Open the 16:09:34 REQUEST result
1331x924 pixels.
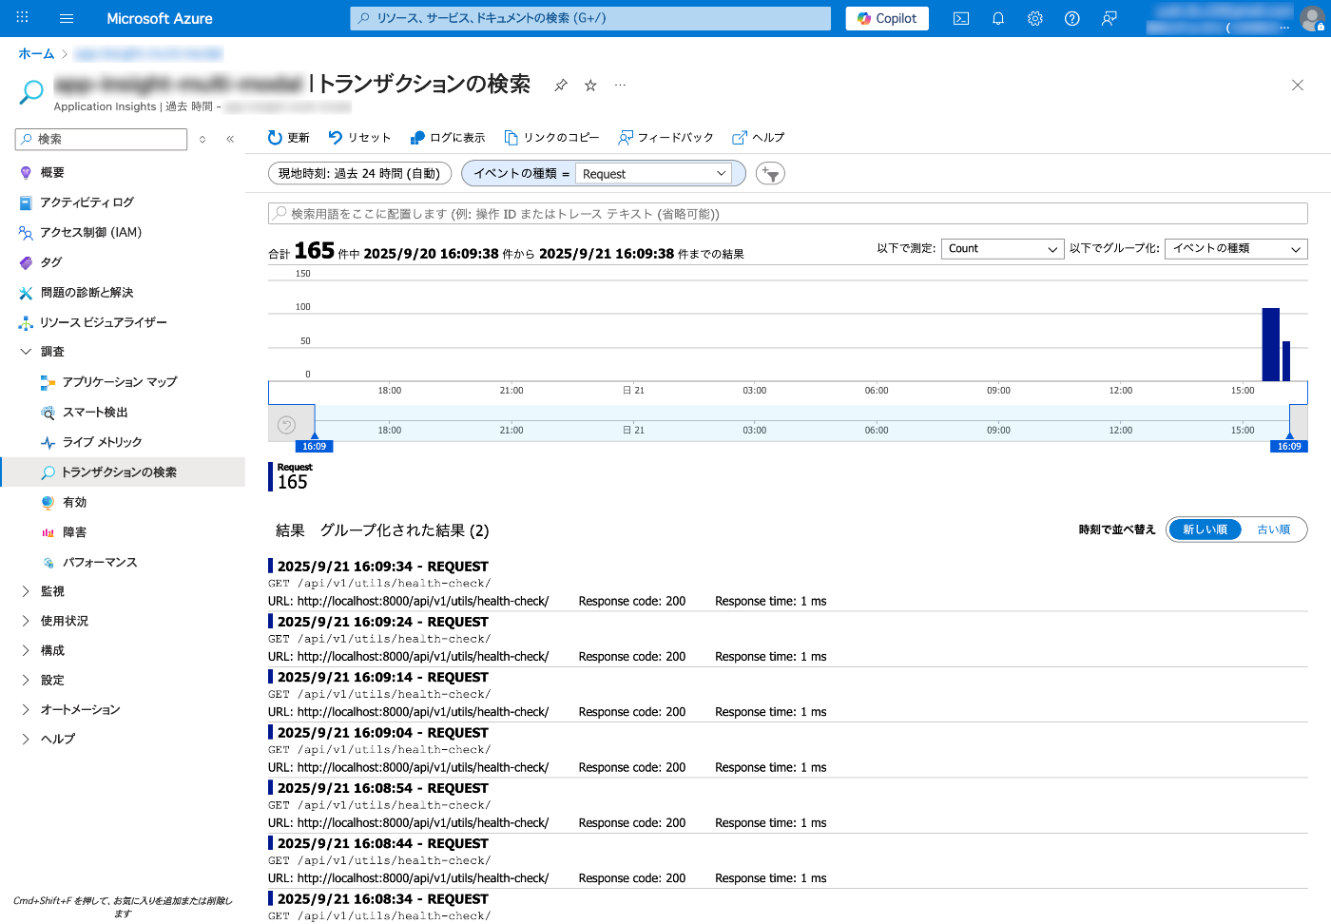[x=788, y=584]
